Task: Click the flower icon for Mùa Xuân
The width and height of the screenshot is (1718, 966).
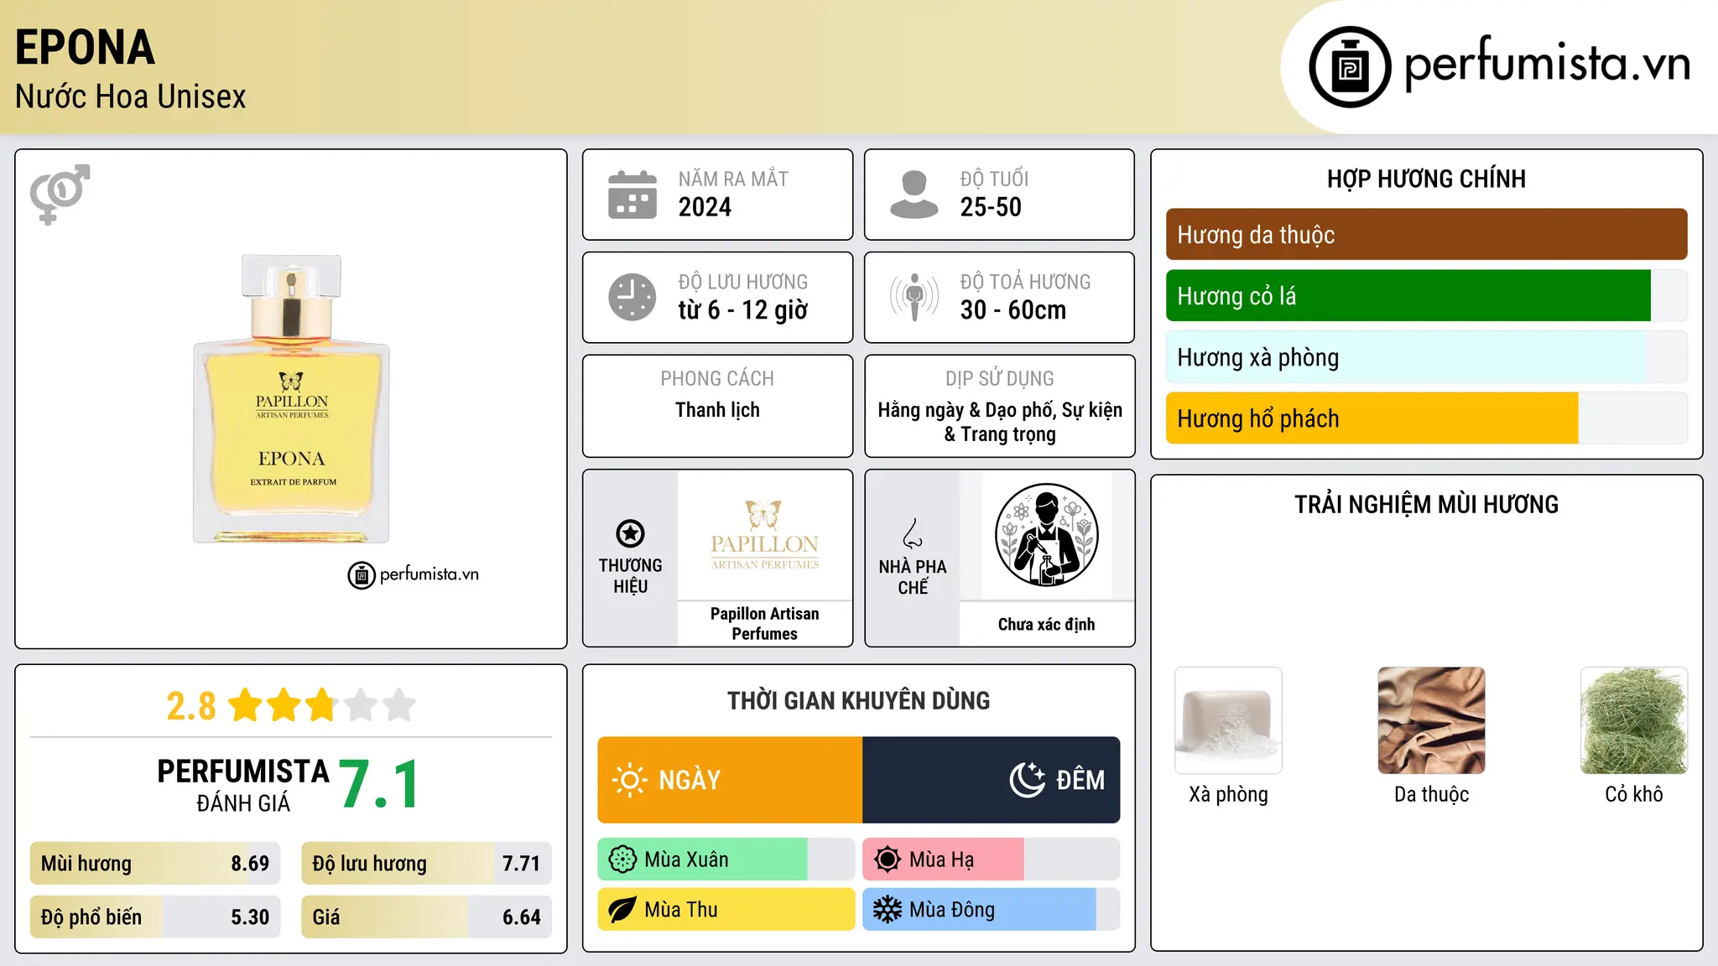Action: point(622,860)
